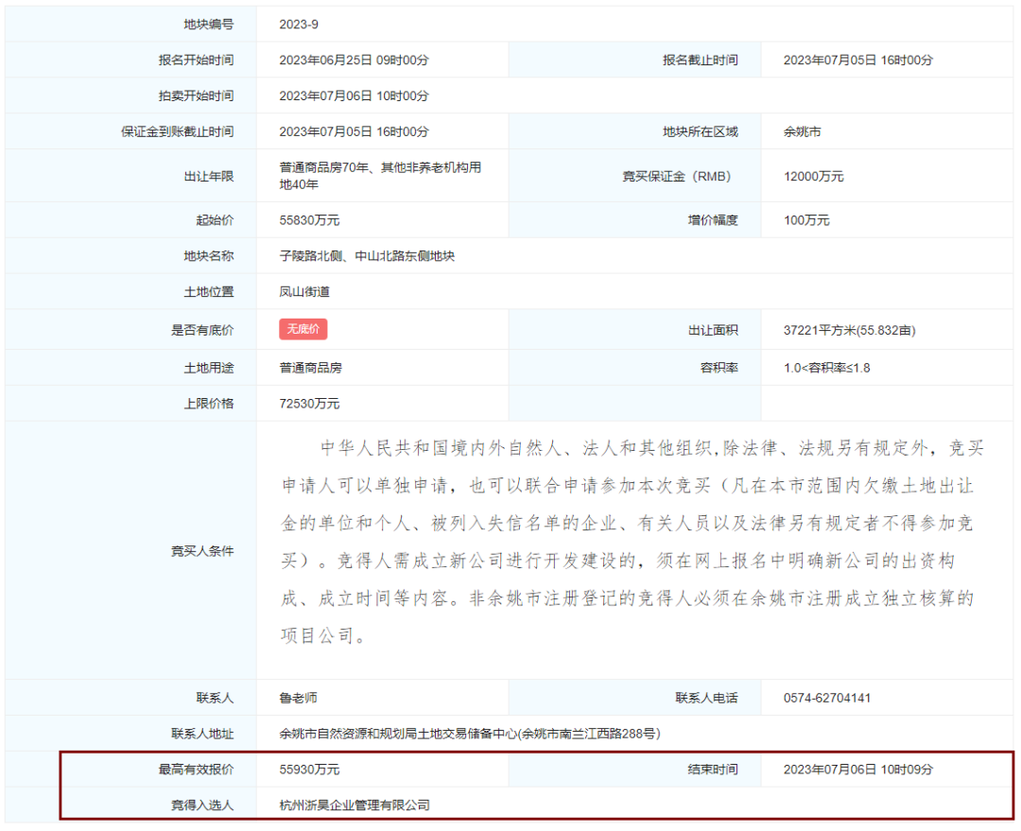Select the land use value 普通商品房
This screenshot has width=1021, height=831.
pos(311,368)
